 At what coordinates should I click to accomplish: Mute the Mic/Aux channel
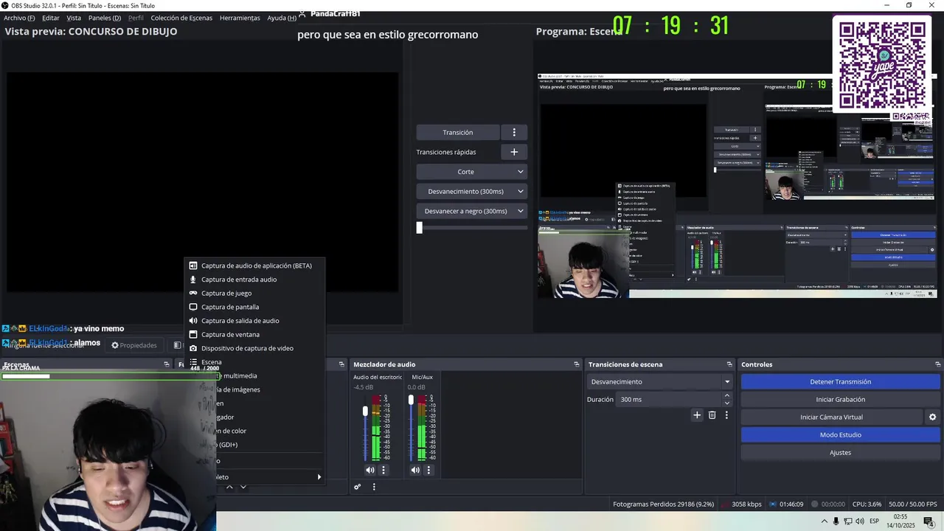point(415,470)
